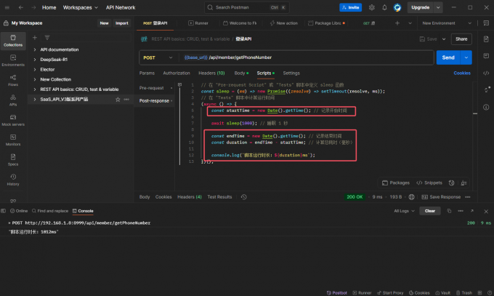Switch to the request Body tab
Screen dimensions: 494x296
pyautogui.click(x=241, y=73)
